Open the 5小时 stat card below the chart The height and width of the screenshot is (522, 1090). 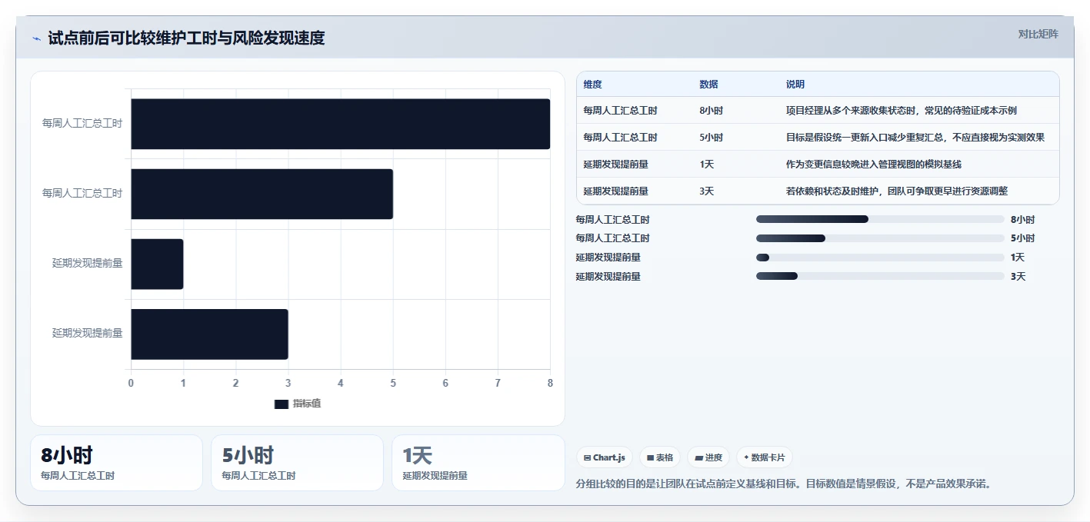click(297, 463)
